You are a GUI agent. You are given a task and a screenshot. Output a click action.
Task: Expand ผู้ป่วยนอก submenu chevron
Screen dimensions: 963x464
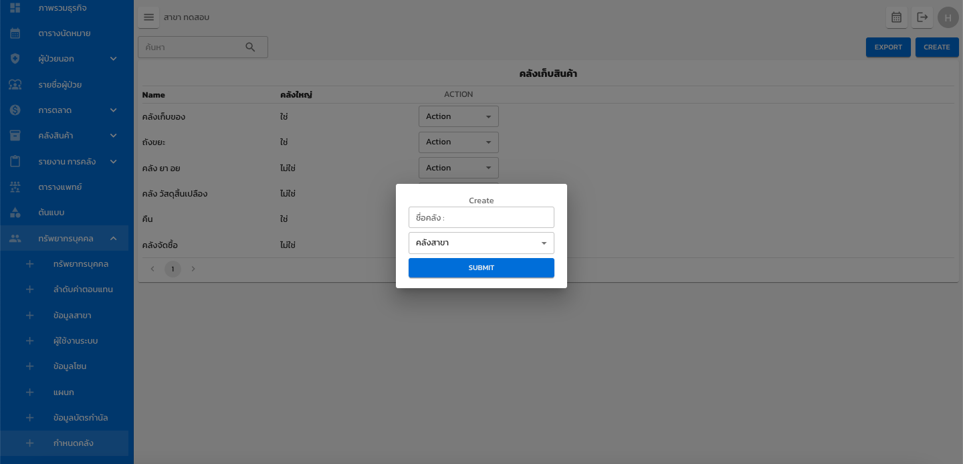click(114, 59)
